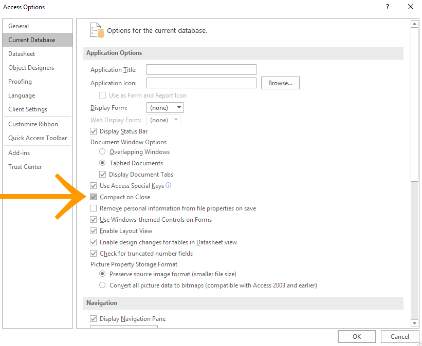Disable Enable Layout View

point(93,230)
